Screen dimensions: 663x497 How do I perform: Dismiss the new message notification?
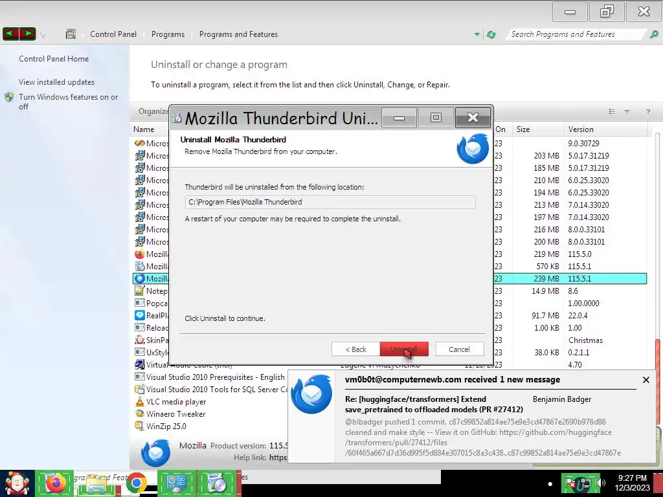(x=646, y=379)
